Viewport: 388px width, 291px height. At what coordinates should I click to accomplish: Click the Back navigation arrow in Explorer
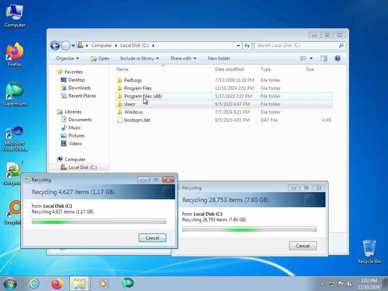pos(55,45)
